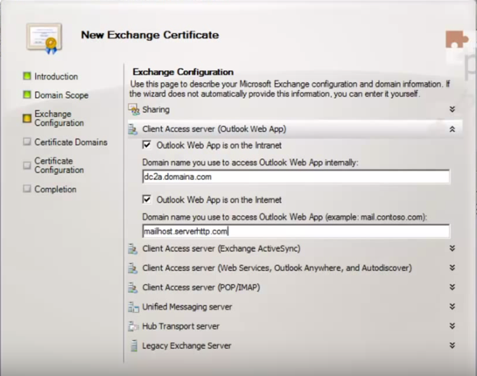This screenshot has width=477, height=376.
Task: Select the Exchange Configuration wizard step
Action: 59,118
